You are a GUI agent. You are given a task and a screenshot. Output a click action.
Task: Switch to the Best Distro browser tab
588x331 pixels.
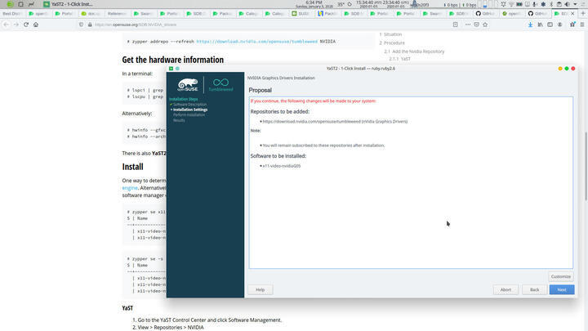pyautogui.click(x=13, y=14)
